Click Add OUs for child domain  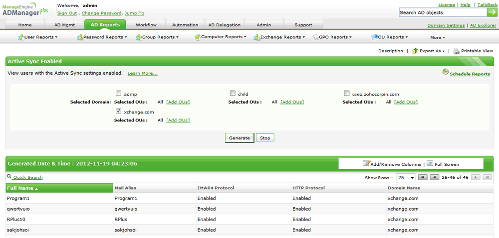(292, 102)
